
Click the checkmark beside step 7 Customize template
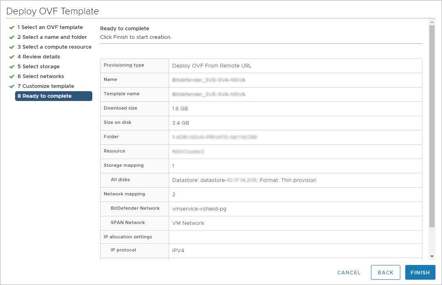coord(12,86)
